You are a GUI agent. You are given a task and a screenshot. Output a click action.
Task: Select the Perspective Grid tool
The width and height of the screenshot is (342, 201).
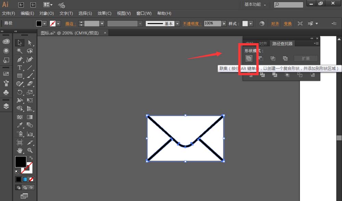tap(30, 108)
